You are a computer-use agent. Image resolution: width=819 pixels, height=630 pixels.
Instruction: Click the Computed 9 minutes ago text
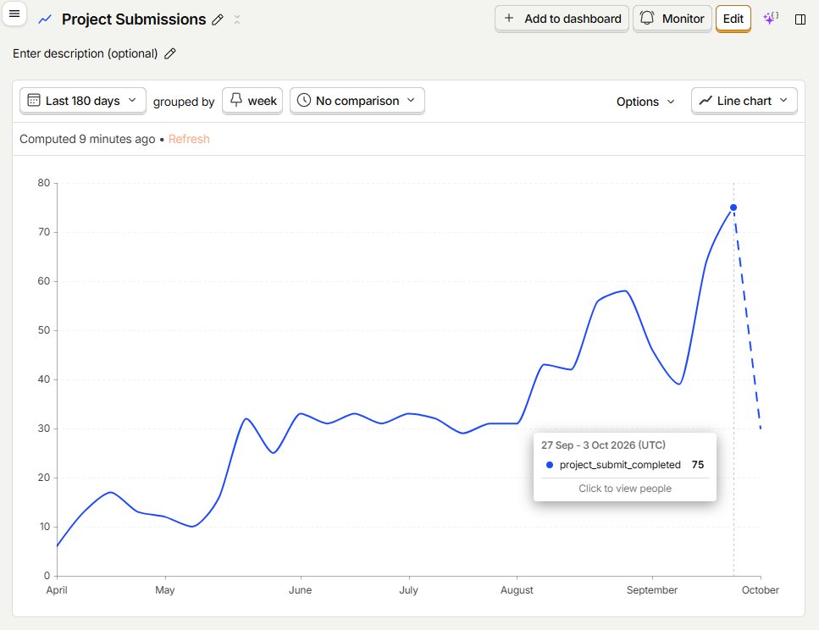click(x=87, y=139)
